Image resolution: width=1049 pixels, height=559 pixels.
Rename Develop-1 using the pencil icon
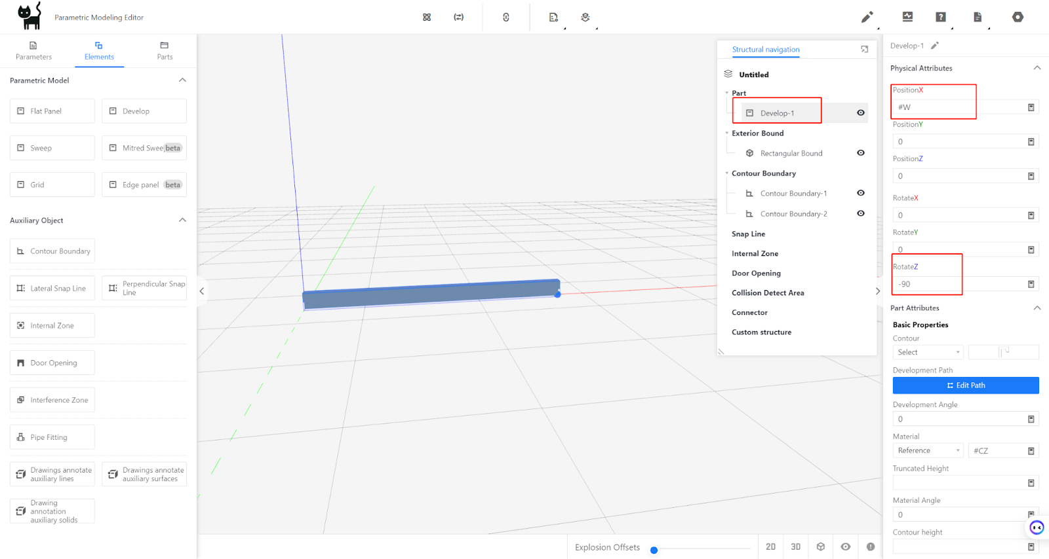(935, 46)
